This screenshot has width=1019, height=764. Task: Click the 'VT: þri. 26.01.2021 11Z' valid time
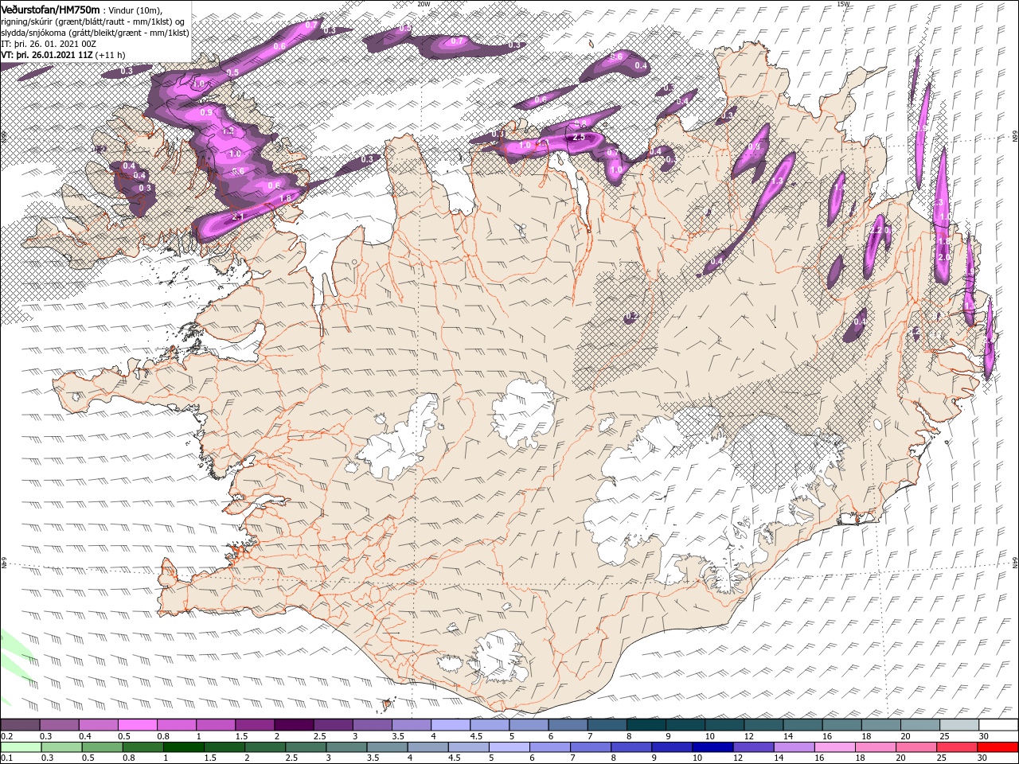click(48, 56)
